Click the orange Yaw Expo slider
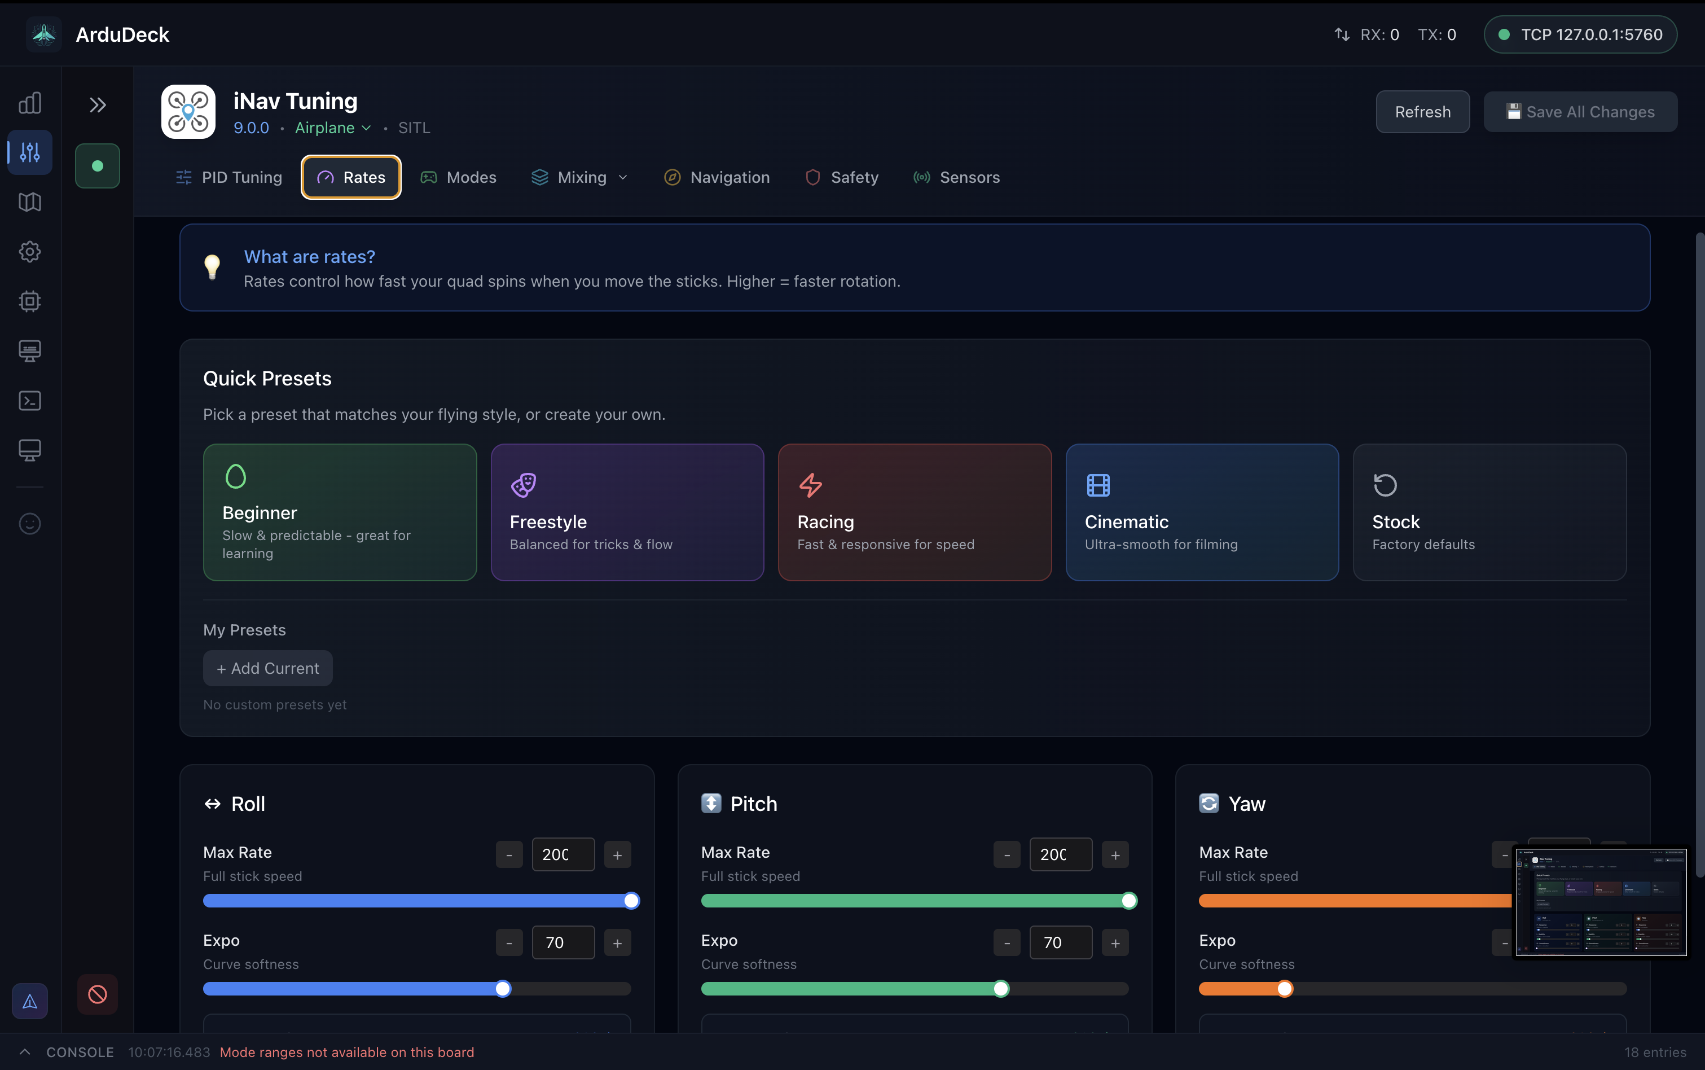The height and width of the screenshot is (1070, 1705). (1413, 989)
